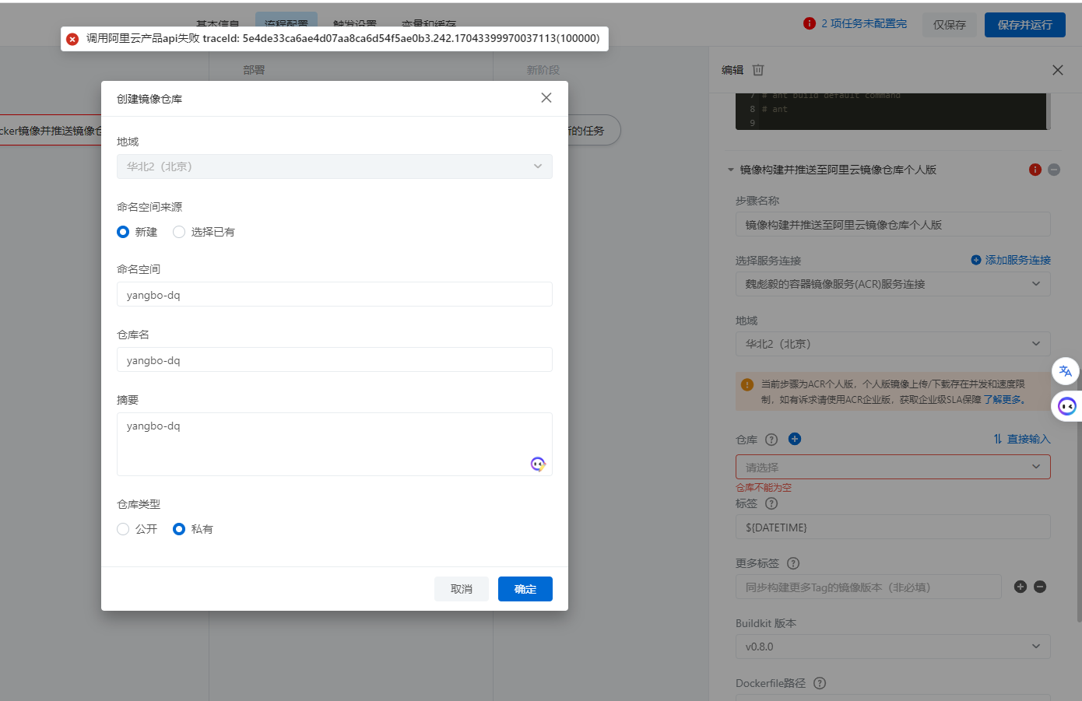
Task: Click the blue plus icon beside 仓库
Action: tap(795, 439)
